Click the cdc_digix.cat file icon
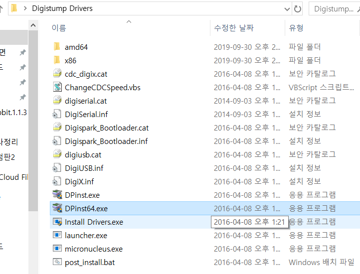Image resolution: width=360 pixels, height=274 pixels. coord(57,74)
